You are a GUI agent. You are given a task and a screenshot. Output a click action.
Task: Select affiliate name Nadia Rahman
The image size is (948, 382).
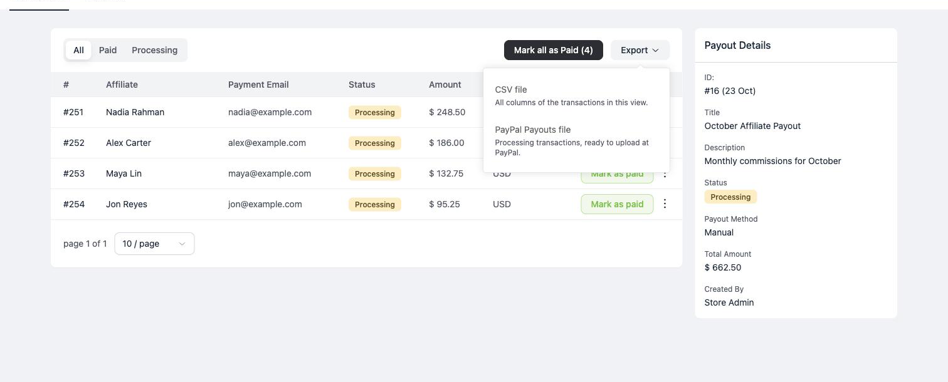pyautogui.click(x=135, y=112)
